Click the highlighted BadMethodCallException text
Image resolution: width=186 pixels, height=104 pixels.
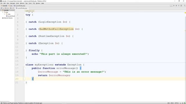56,29
